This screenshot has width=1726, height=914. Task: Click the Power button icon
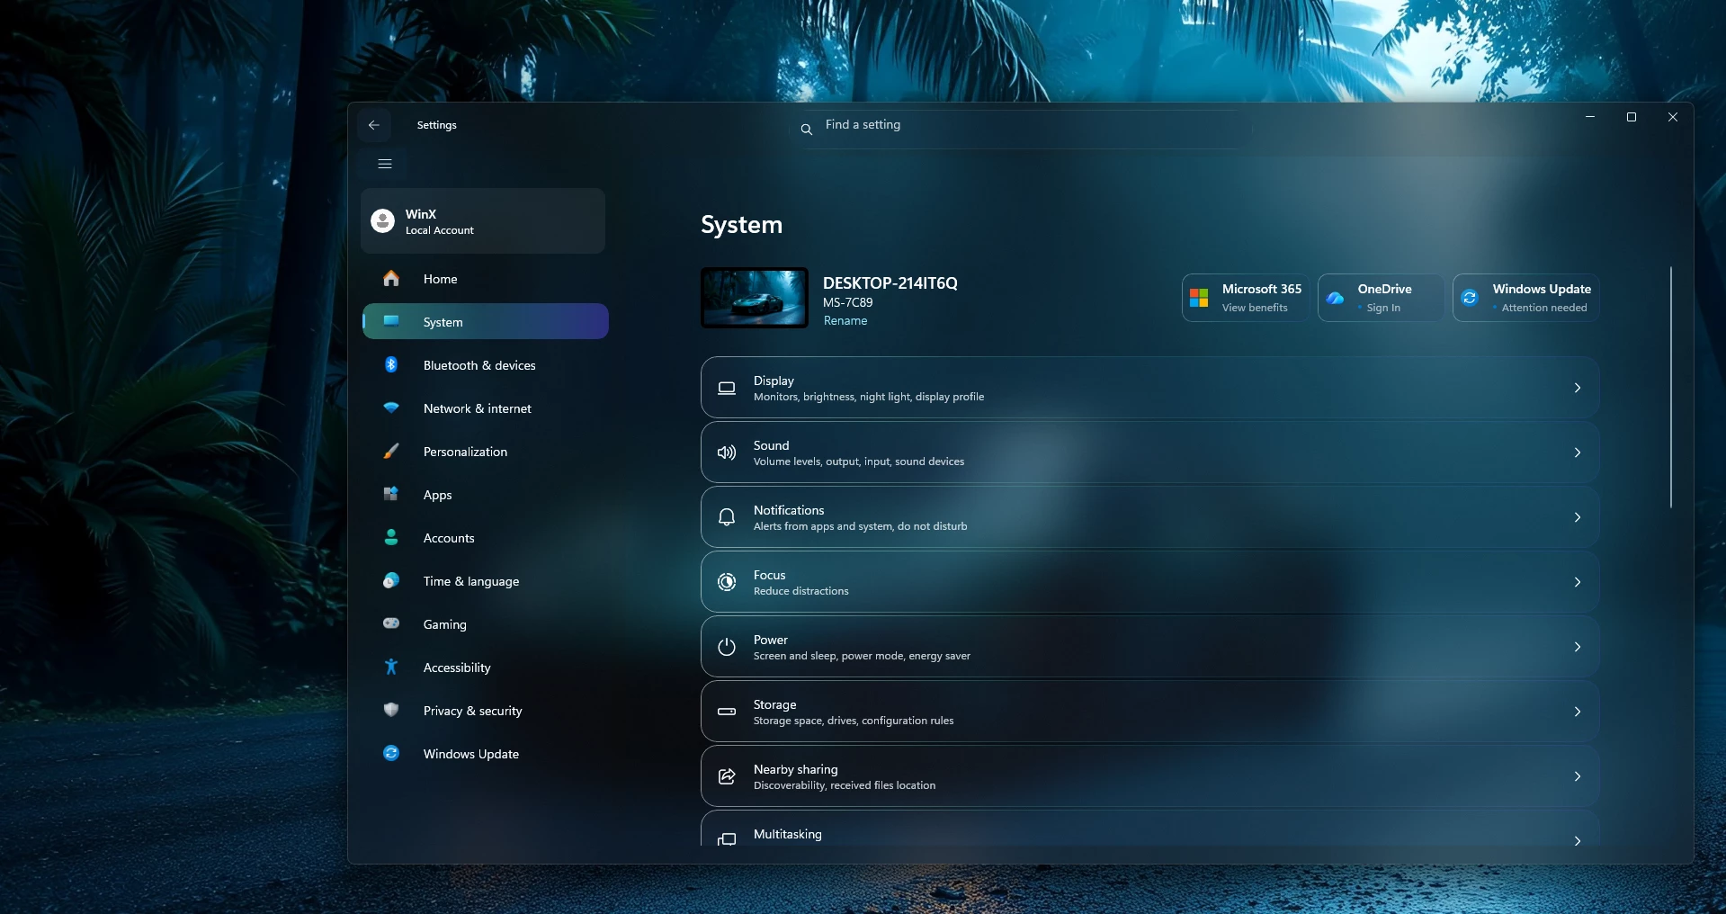pyautogui.click(x=727, y=647)
